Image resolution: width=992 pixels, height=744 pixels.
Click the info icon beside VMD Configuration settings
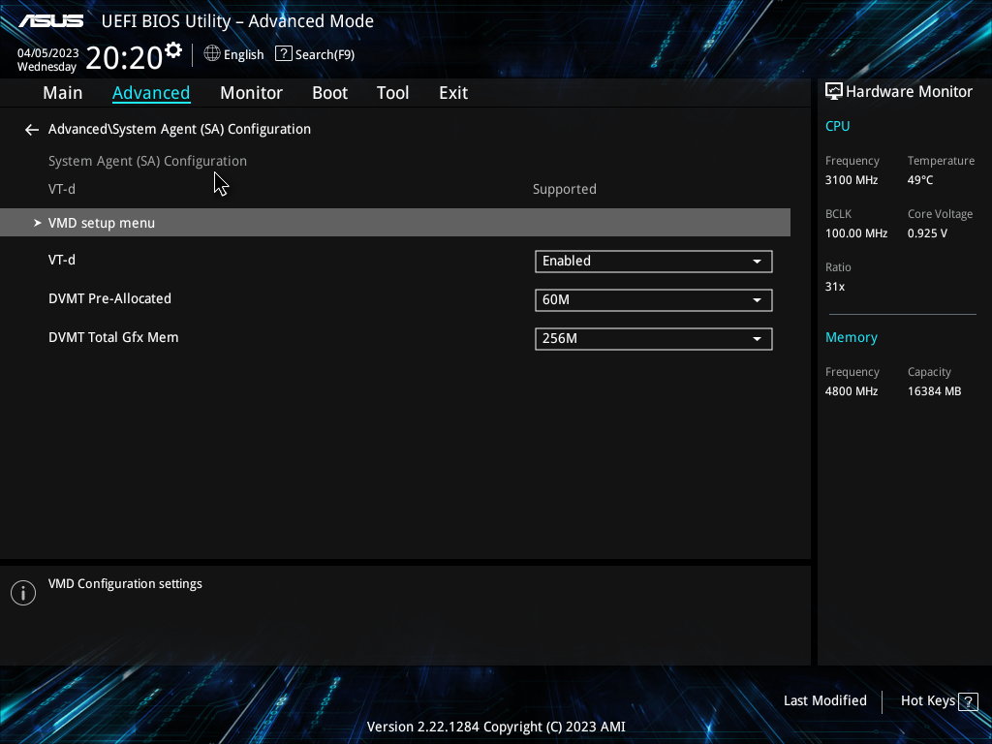pyautogui.click(x=22, y=592)
